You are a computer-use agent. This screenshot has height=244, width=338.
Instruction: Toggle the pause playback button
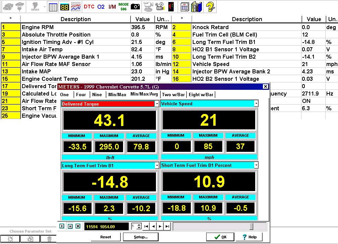coord(70,226)
